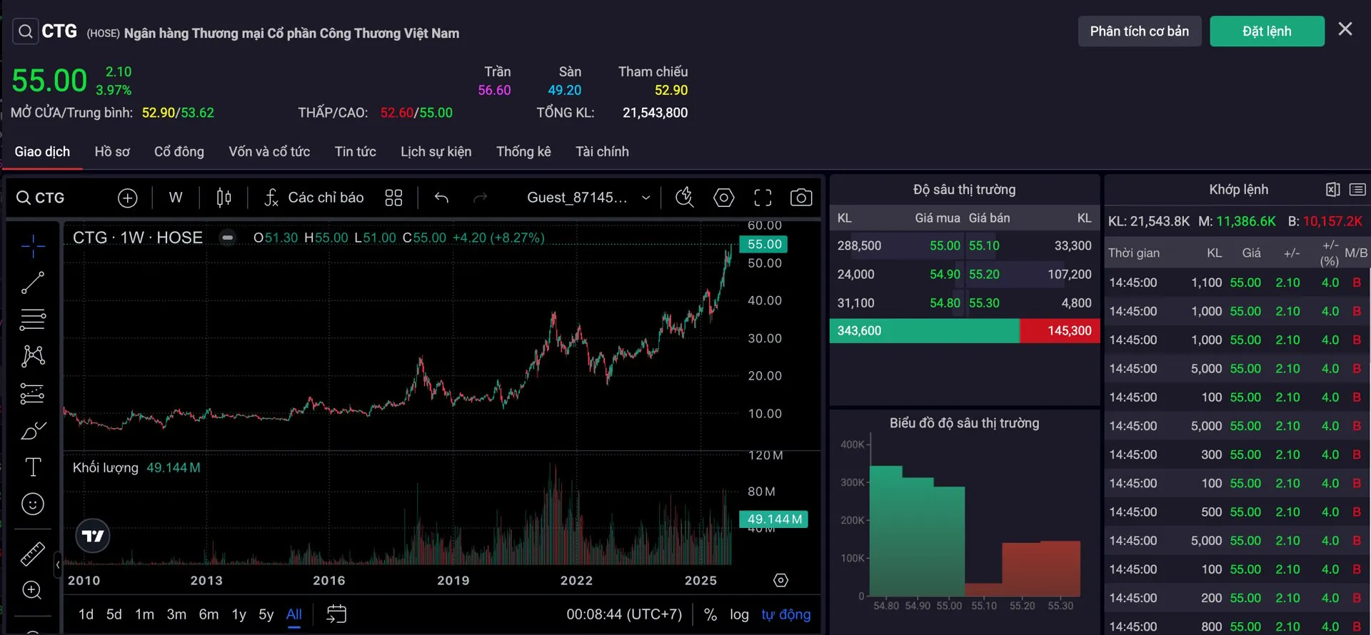
Task: Switch to the Giao dịch tab
Action: click(x=42, y=152)
